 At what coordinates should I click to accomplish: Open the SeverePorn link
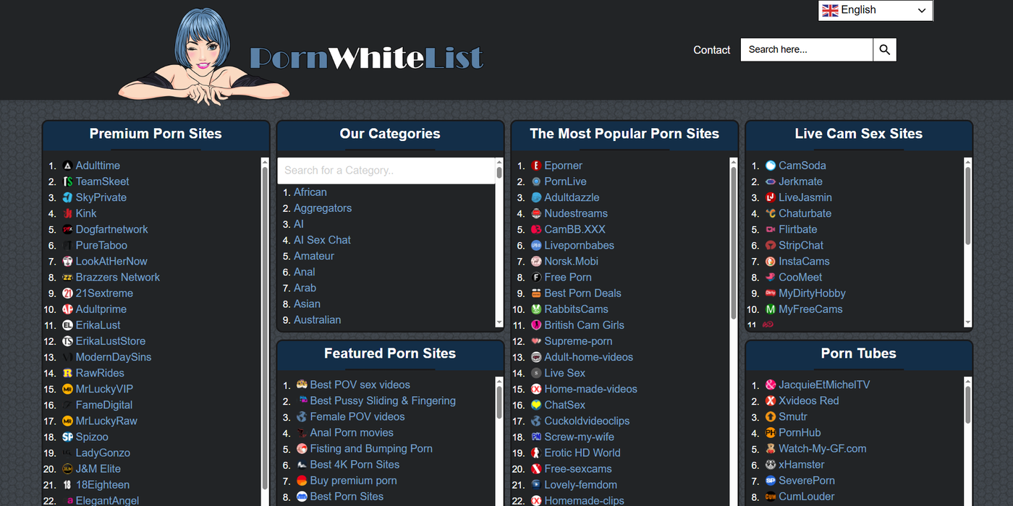coord(807,481)
